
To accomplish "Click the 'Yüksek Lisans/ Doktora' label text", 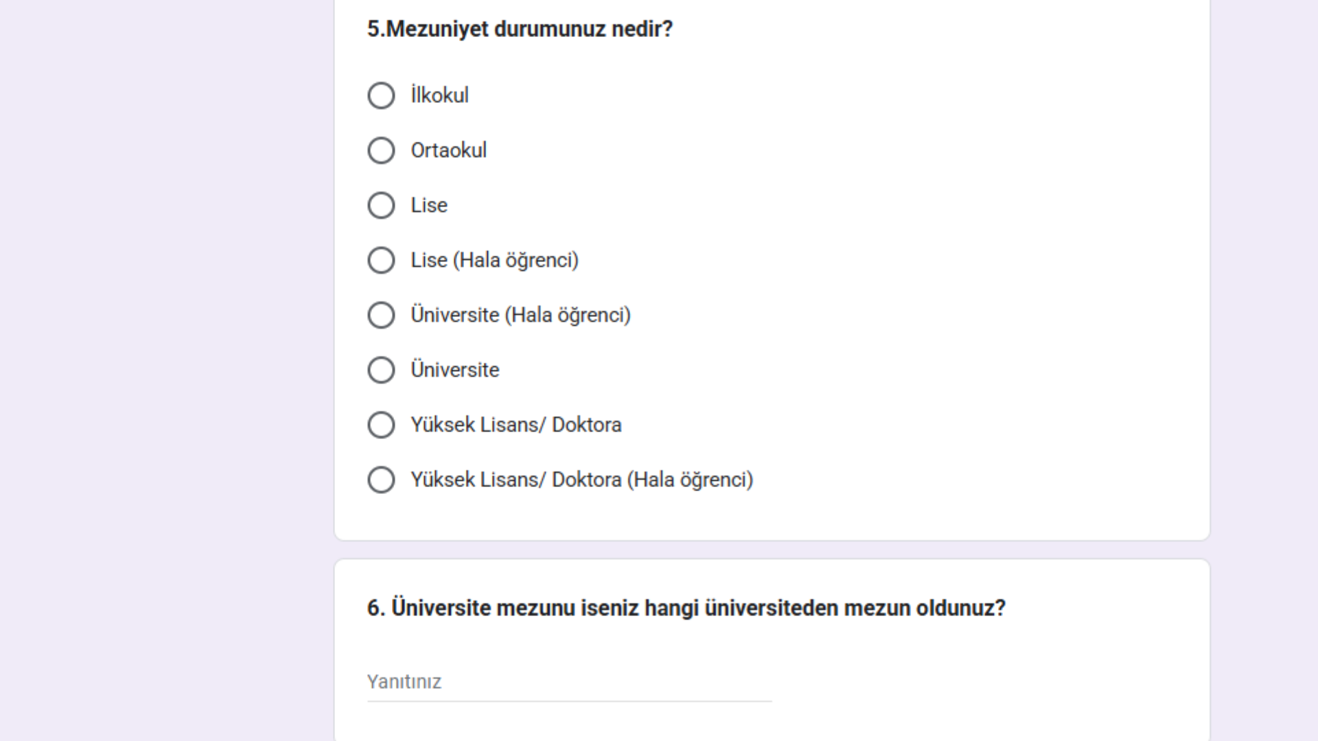I will (x=516, y=425).
